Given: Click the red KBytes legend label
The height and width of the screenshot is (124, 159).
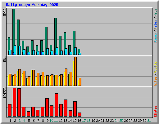Looking at the screenshot, I should (156, 111).
